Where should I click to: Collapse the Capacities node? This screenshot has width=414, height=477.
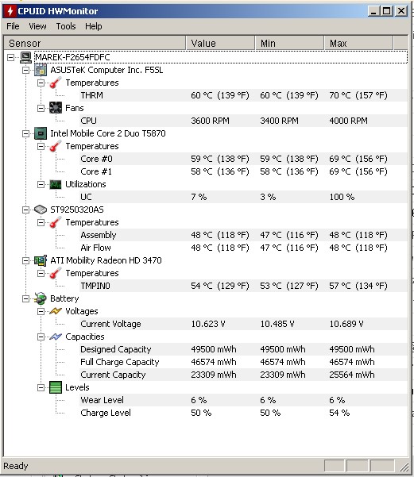[41, 337]
